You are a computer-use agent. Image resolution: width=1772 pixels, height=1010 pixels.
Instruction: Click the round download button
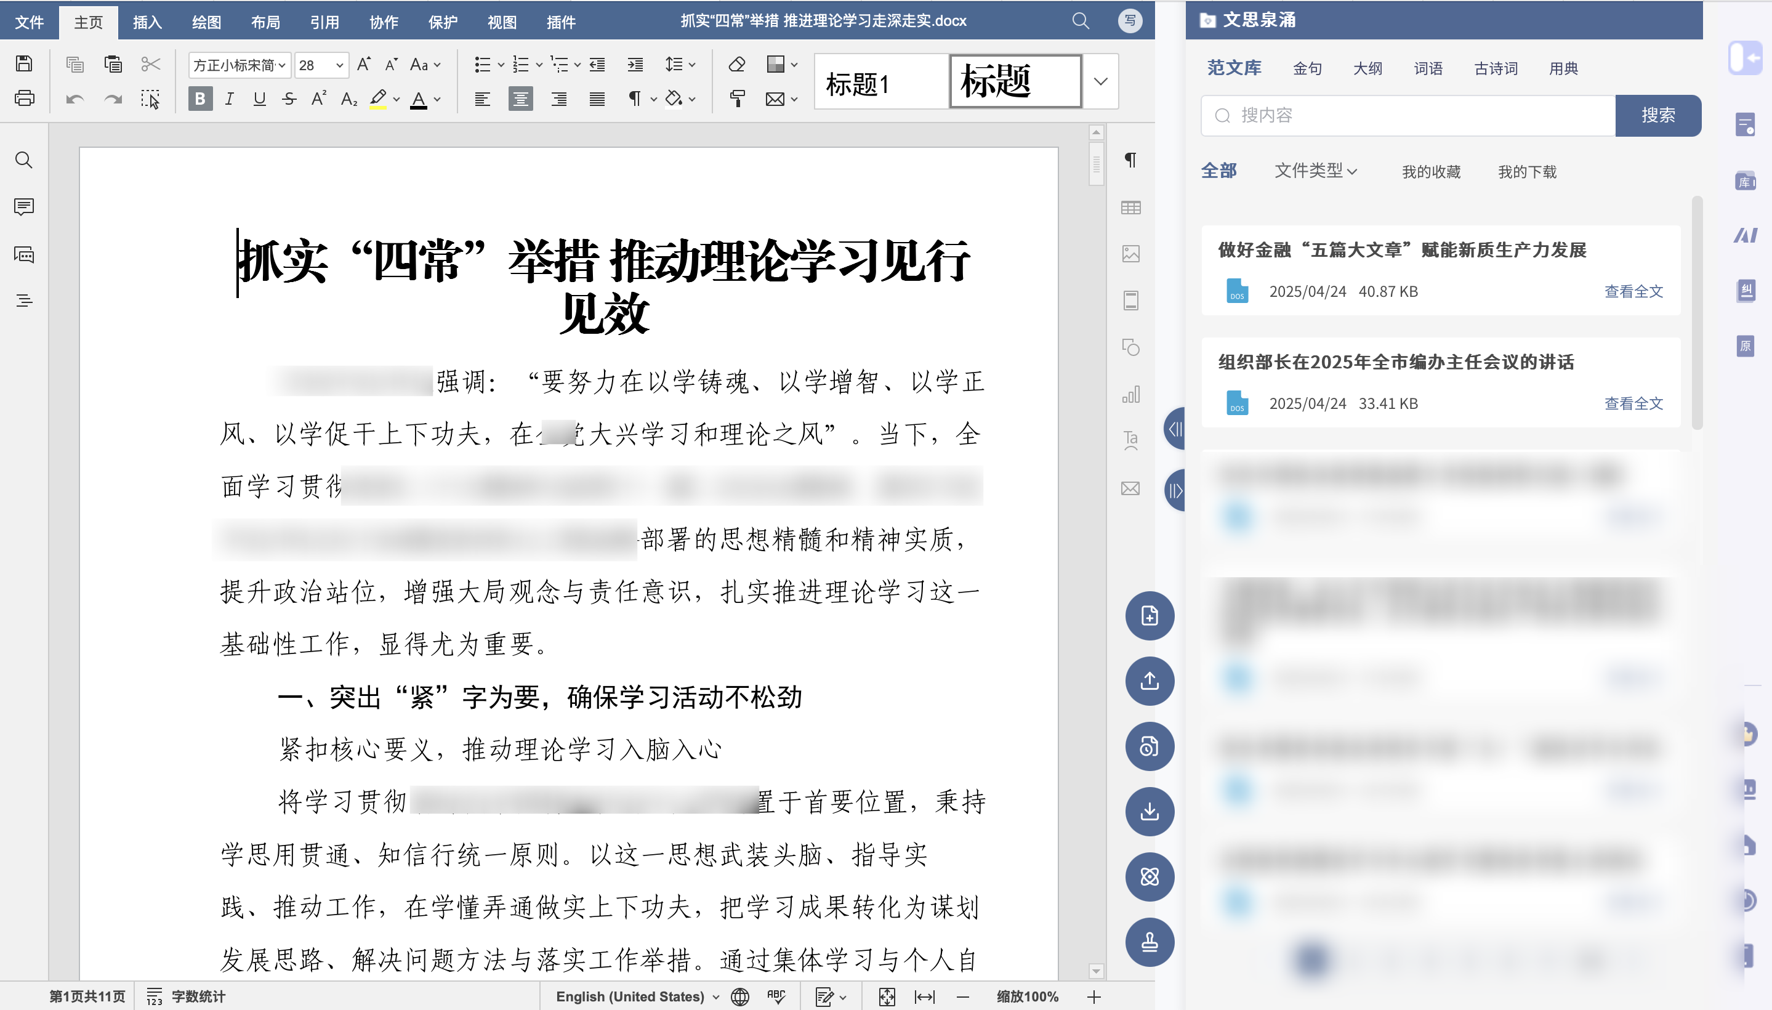pos(1149,811)
